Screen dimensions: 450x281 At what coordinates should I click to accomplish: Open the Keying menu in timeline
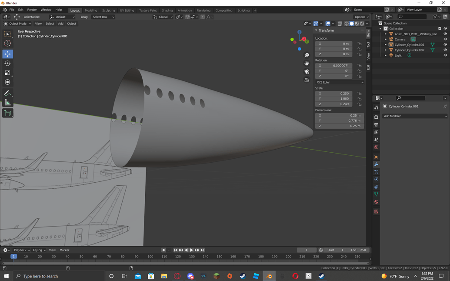point(38,250)
